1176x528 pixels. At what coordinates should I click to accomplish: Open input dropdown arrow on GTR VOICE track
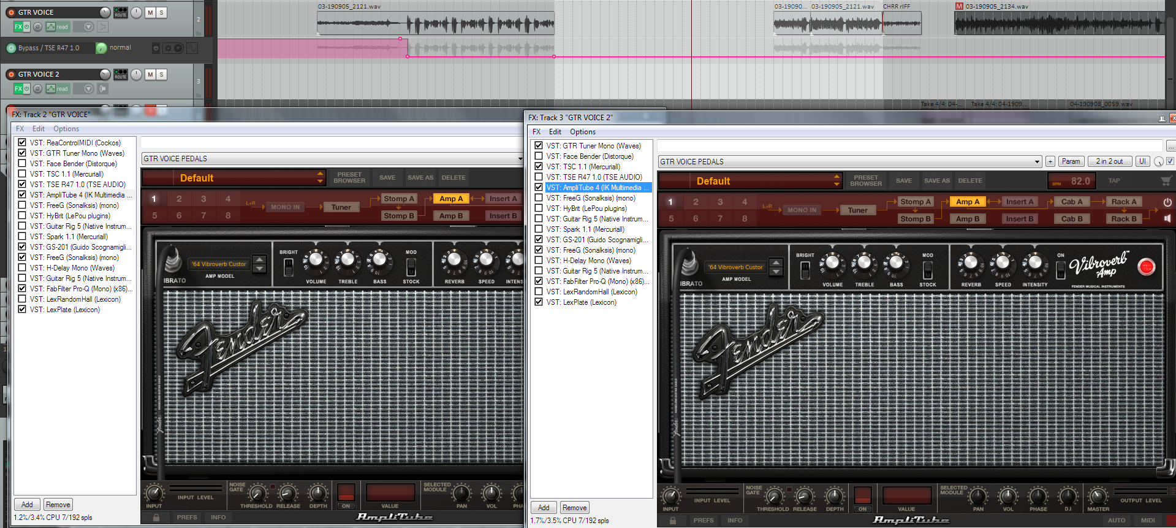tap(89, 27)
